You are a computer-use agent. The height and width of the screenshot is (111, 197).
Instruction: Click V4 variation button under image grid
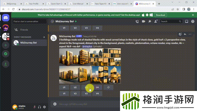pos(97,93)
